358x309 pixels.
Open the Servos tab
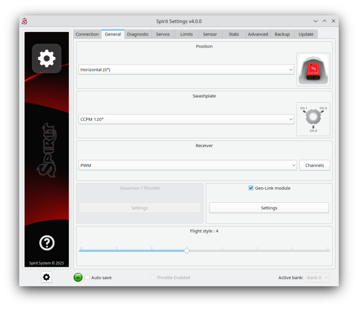pos(163,34)
